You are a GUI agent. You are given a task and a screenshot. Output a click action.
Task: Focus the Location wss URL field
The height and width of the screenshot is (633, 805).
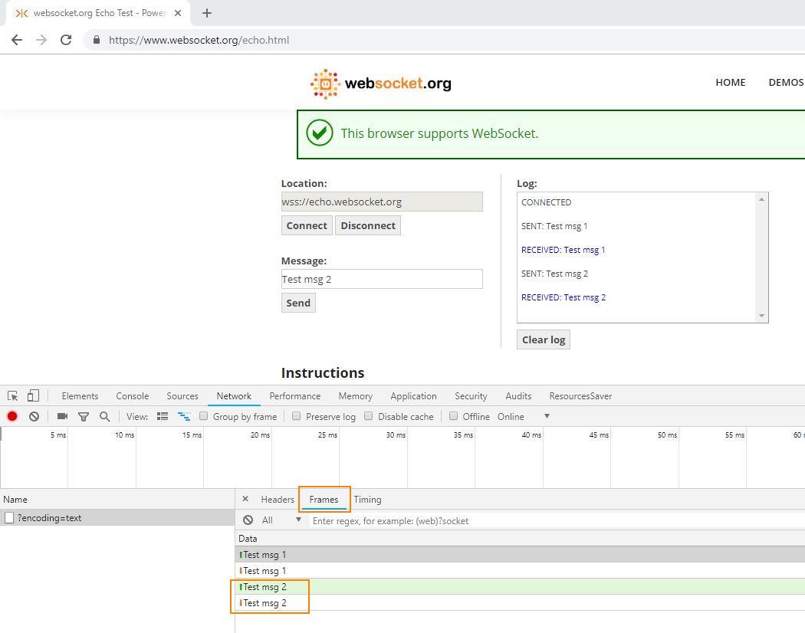[x=382, y=202]
